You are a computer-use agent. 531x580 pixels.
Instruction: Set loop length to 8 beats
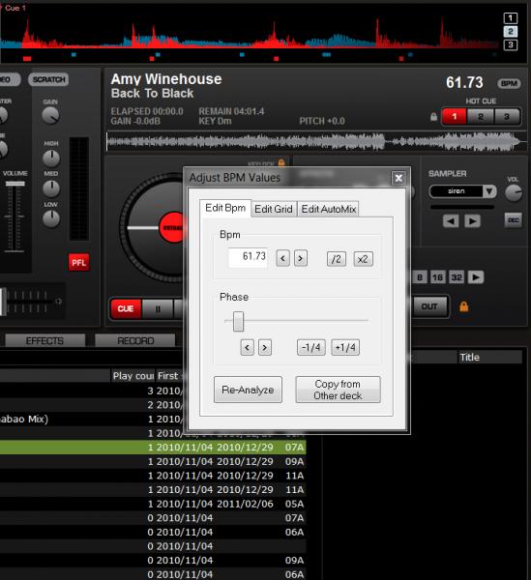click(420, 277)
